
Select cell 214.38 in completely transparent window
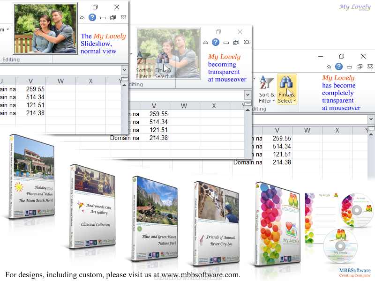click(277, 162)
